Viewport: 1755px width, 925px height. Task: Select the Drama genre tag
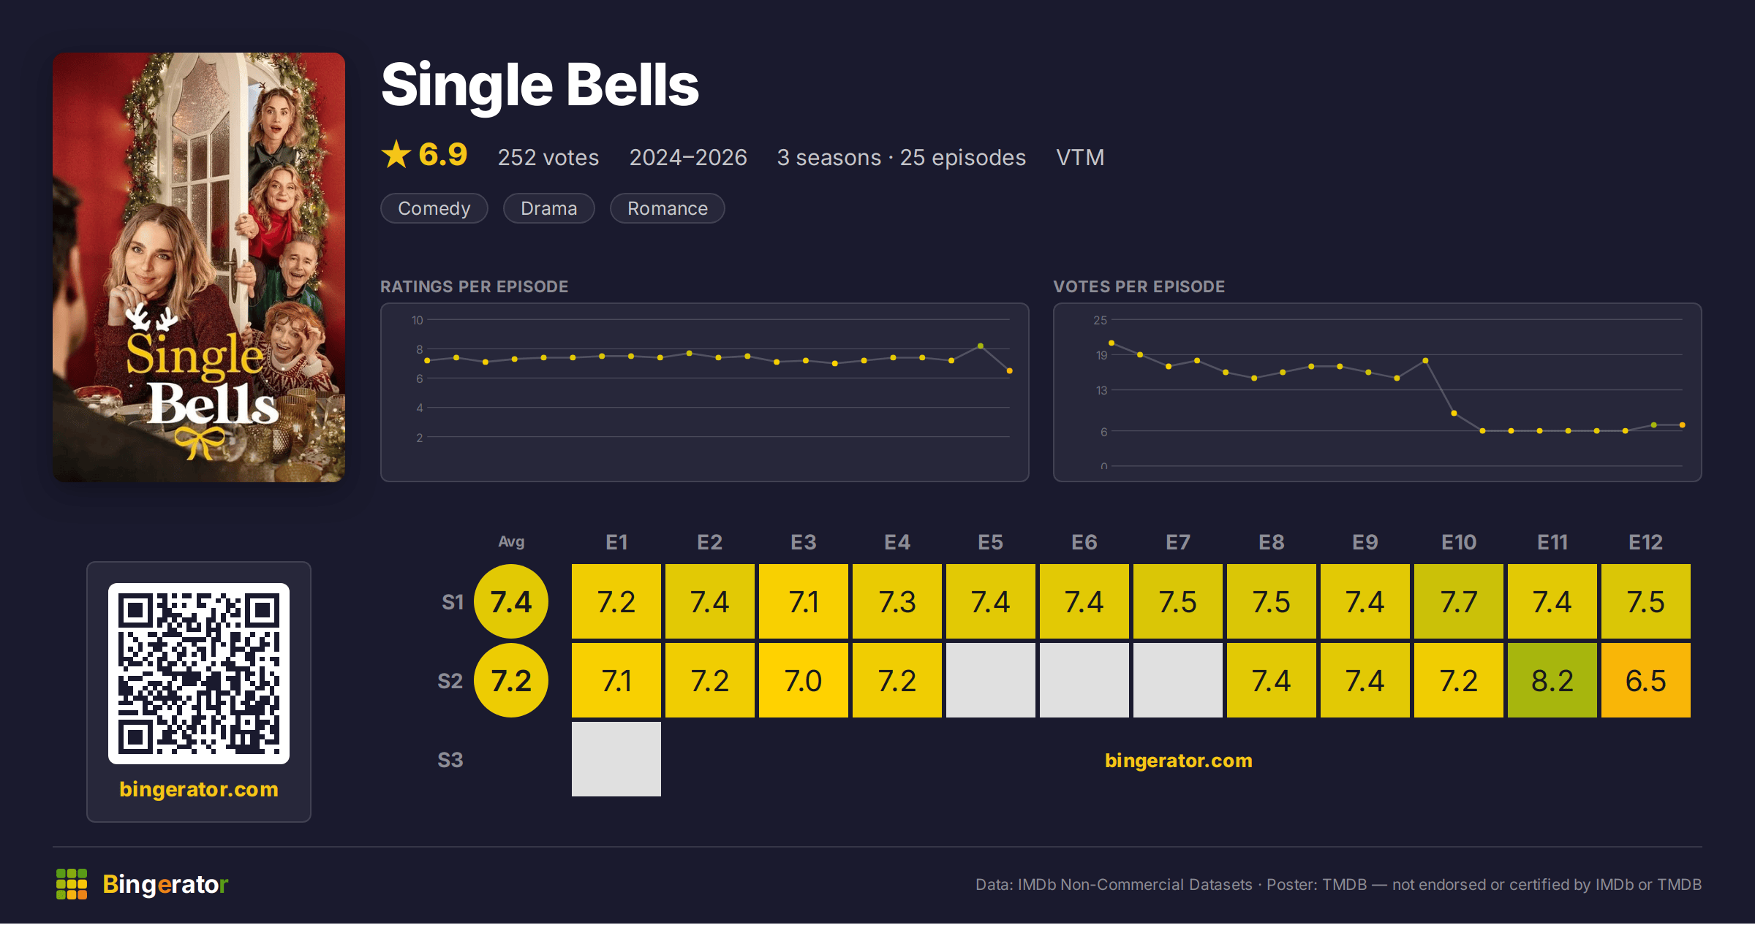pos(549,208)
